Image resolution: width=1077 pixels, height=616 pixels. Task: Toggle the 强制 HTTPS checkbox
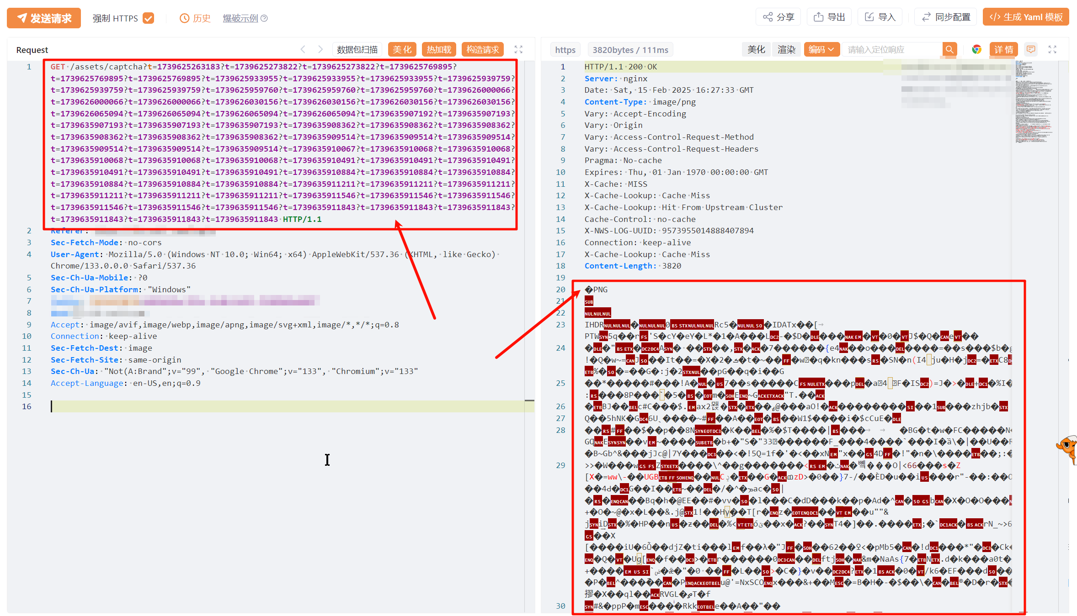point(148,18)
